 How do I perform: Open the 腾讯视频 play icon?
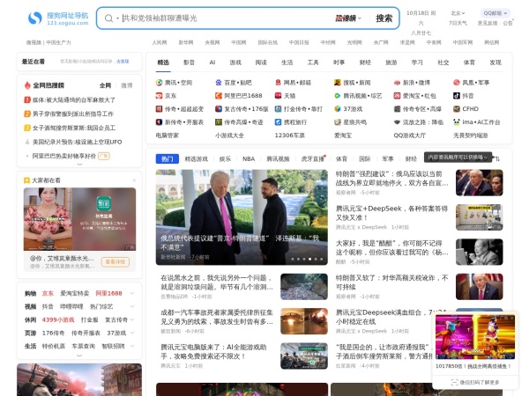pyautogui.click(x=338, y=96)
